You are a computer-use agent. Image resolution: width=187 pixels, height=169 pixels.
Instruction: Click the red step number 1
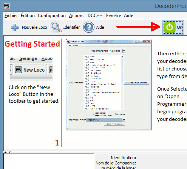click(57, 143)
